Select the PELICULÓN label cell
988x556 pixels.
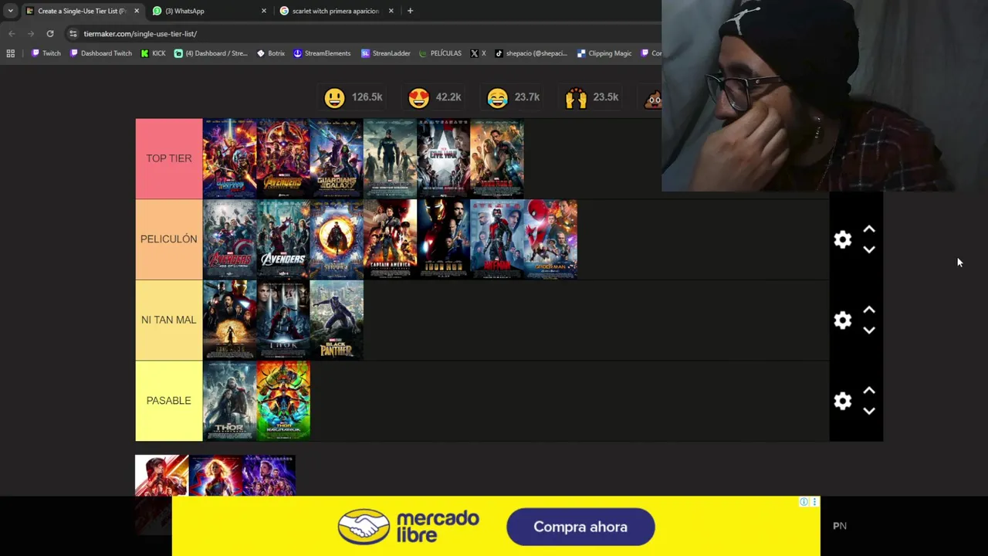tap(169, 239)
